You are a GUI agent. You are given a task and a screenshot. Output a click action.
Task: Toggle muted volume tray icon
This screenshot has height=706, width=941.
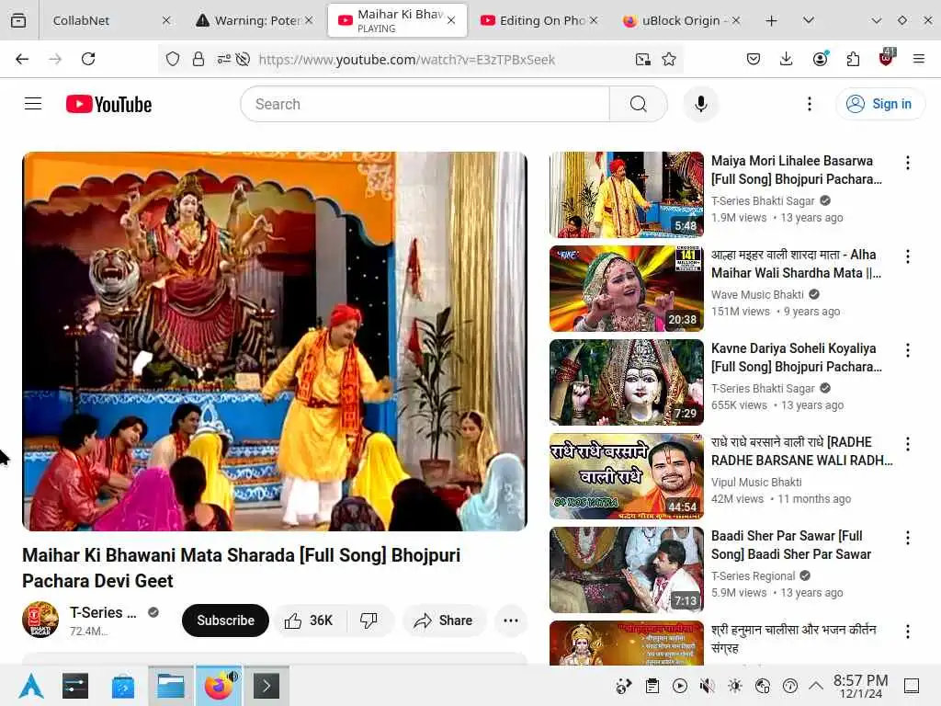708,686
